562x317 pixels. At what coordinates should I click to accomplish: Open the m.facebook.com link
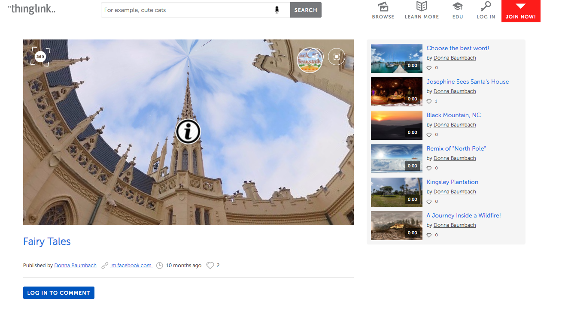pyautogui.click(x=131, y=266)
